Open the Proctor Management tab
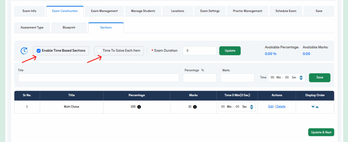348x142 pixels. (x=247, y=11)
